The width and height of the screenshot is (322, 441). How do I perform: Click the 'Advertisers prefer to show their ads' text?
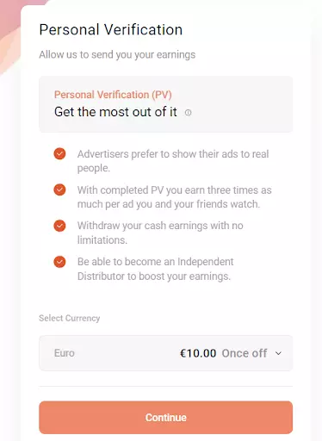tap(173, 161)
